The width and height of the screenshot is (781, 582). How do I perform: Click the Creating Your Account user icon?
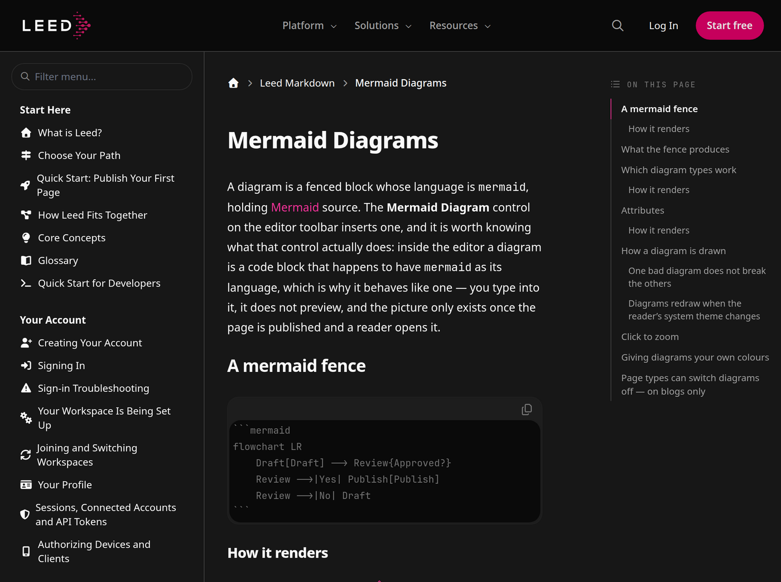tap(26, 343)
